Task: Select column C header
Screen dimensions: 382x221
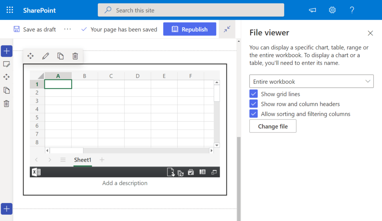Action: (111, 76)
